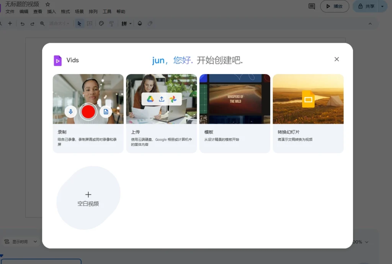This screenshot has width=392, height=264.
Task: Click the yellow Slides icon
Action: pos(308,99)
